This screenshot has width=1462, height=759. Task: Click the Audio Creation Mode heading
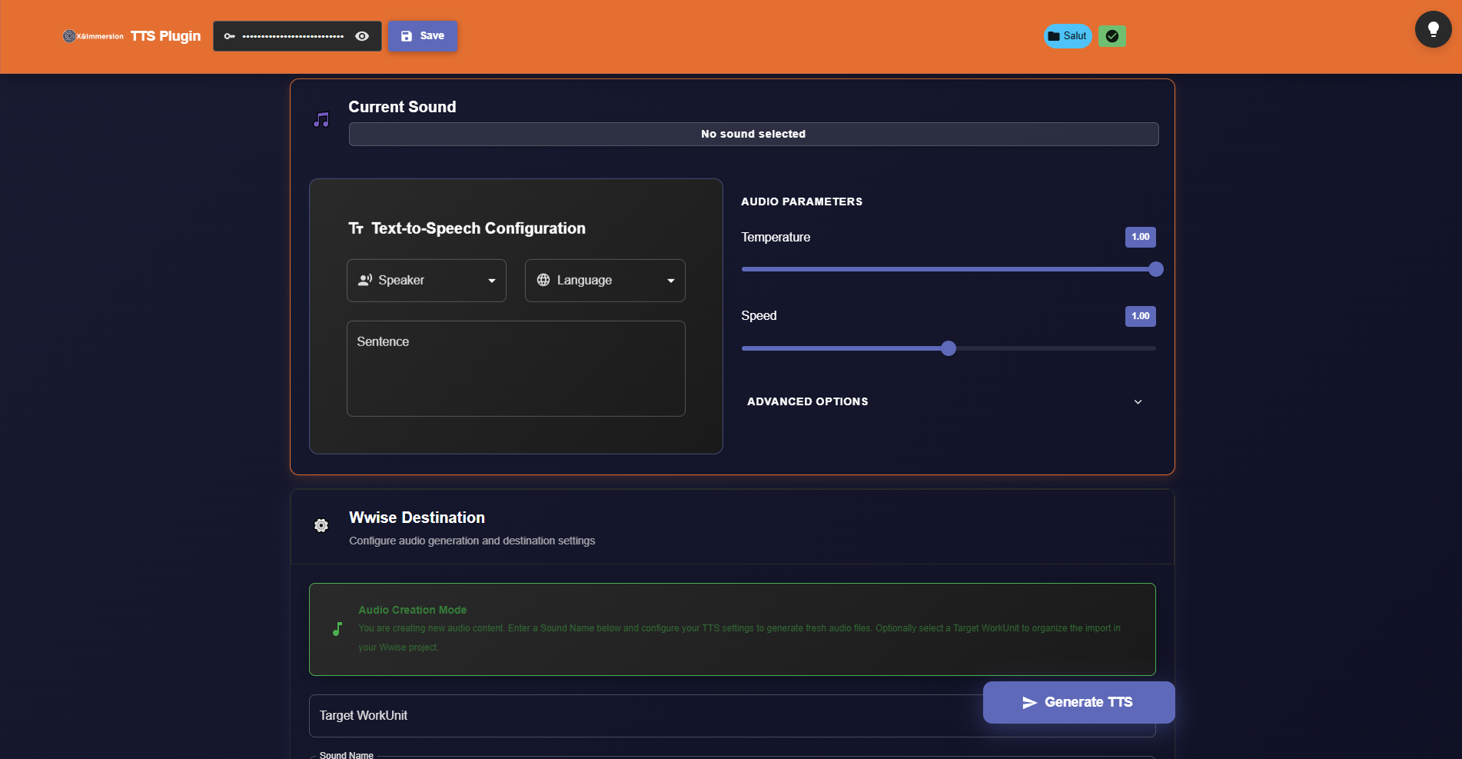[x=412, y=610]
